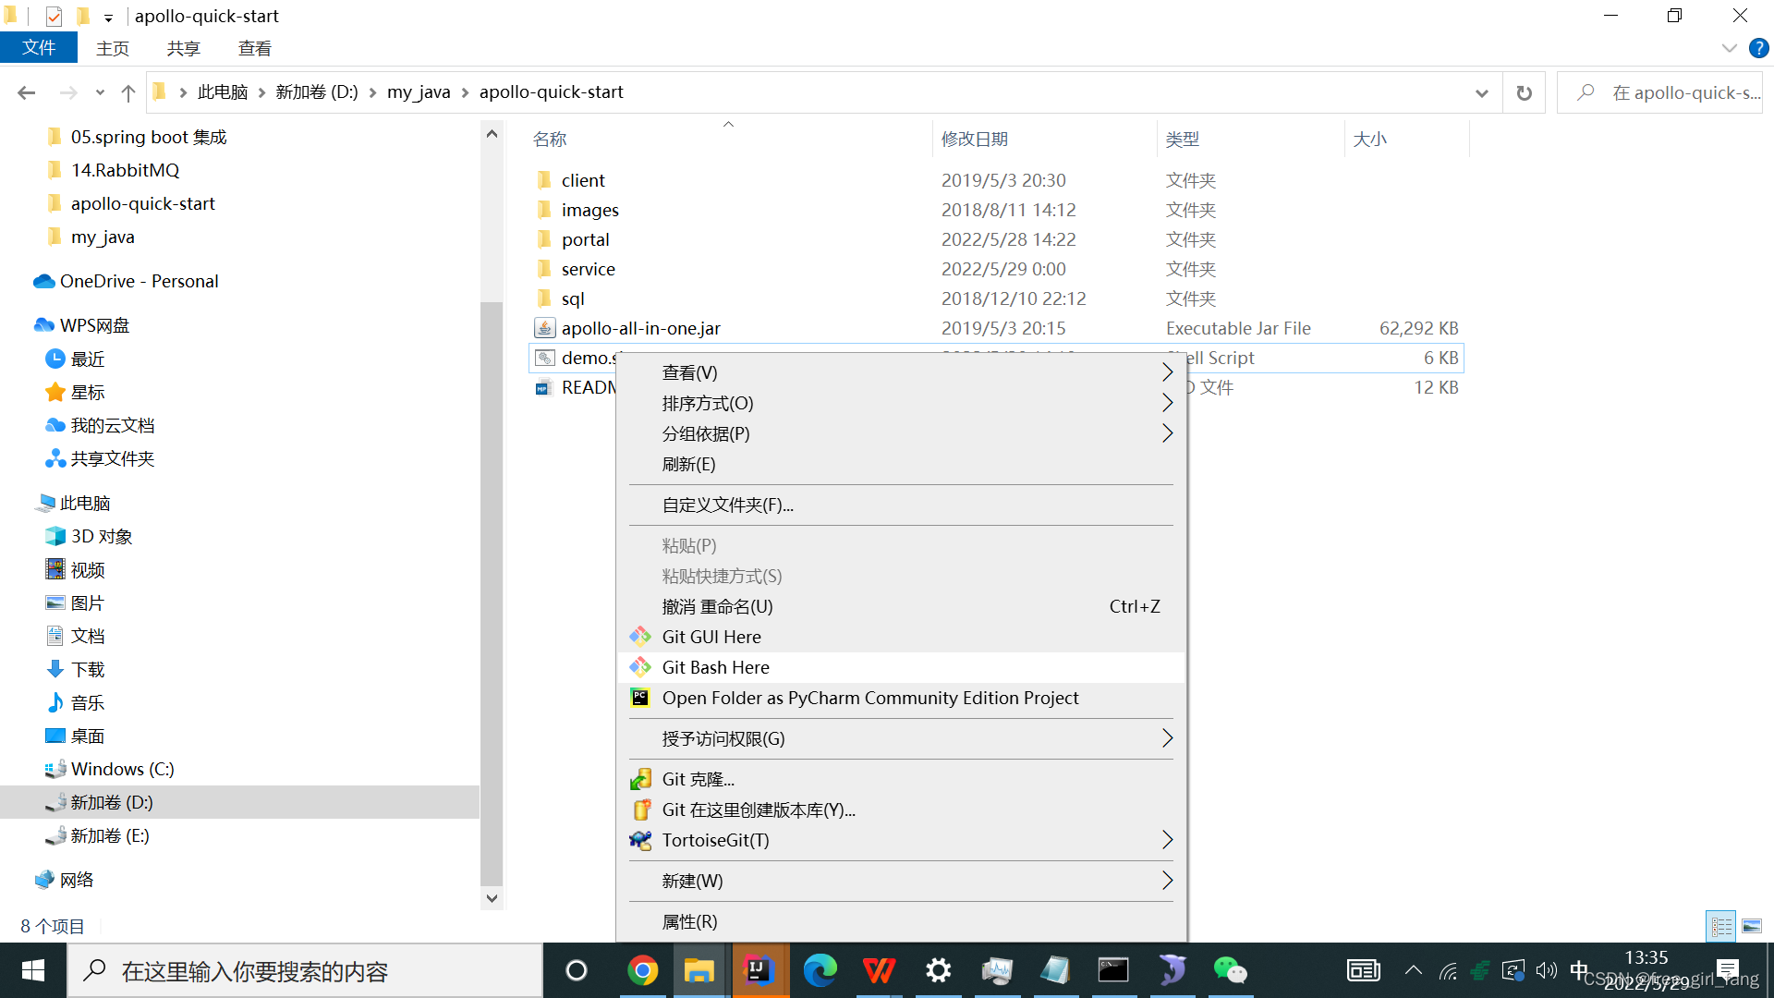Select 属性(R) from context menu
This screenshot has height=998, width=1774.
pos(689,921)
